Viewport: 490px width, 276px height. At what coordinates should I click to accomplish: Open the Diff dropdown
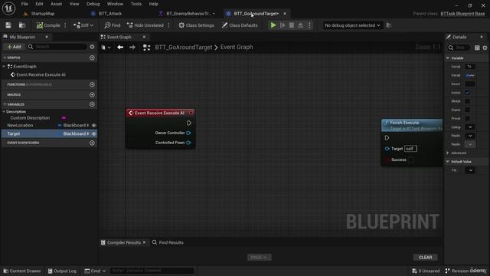pos(83,25)
